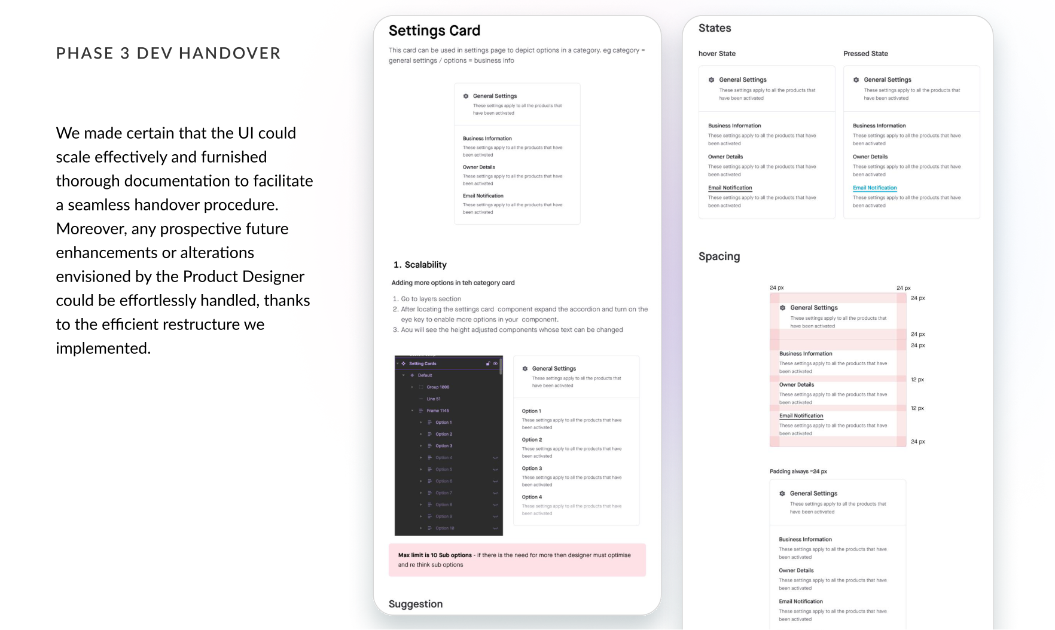The width and height of the screenshot is (1055, 630).
Task: Click the pink 'Max limit is 10 Sub options' note
Action: pyautogui.click(x=517, y=560)
